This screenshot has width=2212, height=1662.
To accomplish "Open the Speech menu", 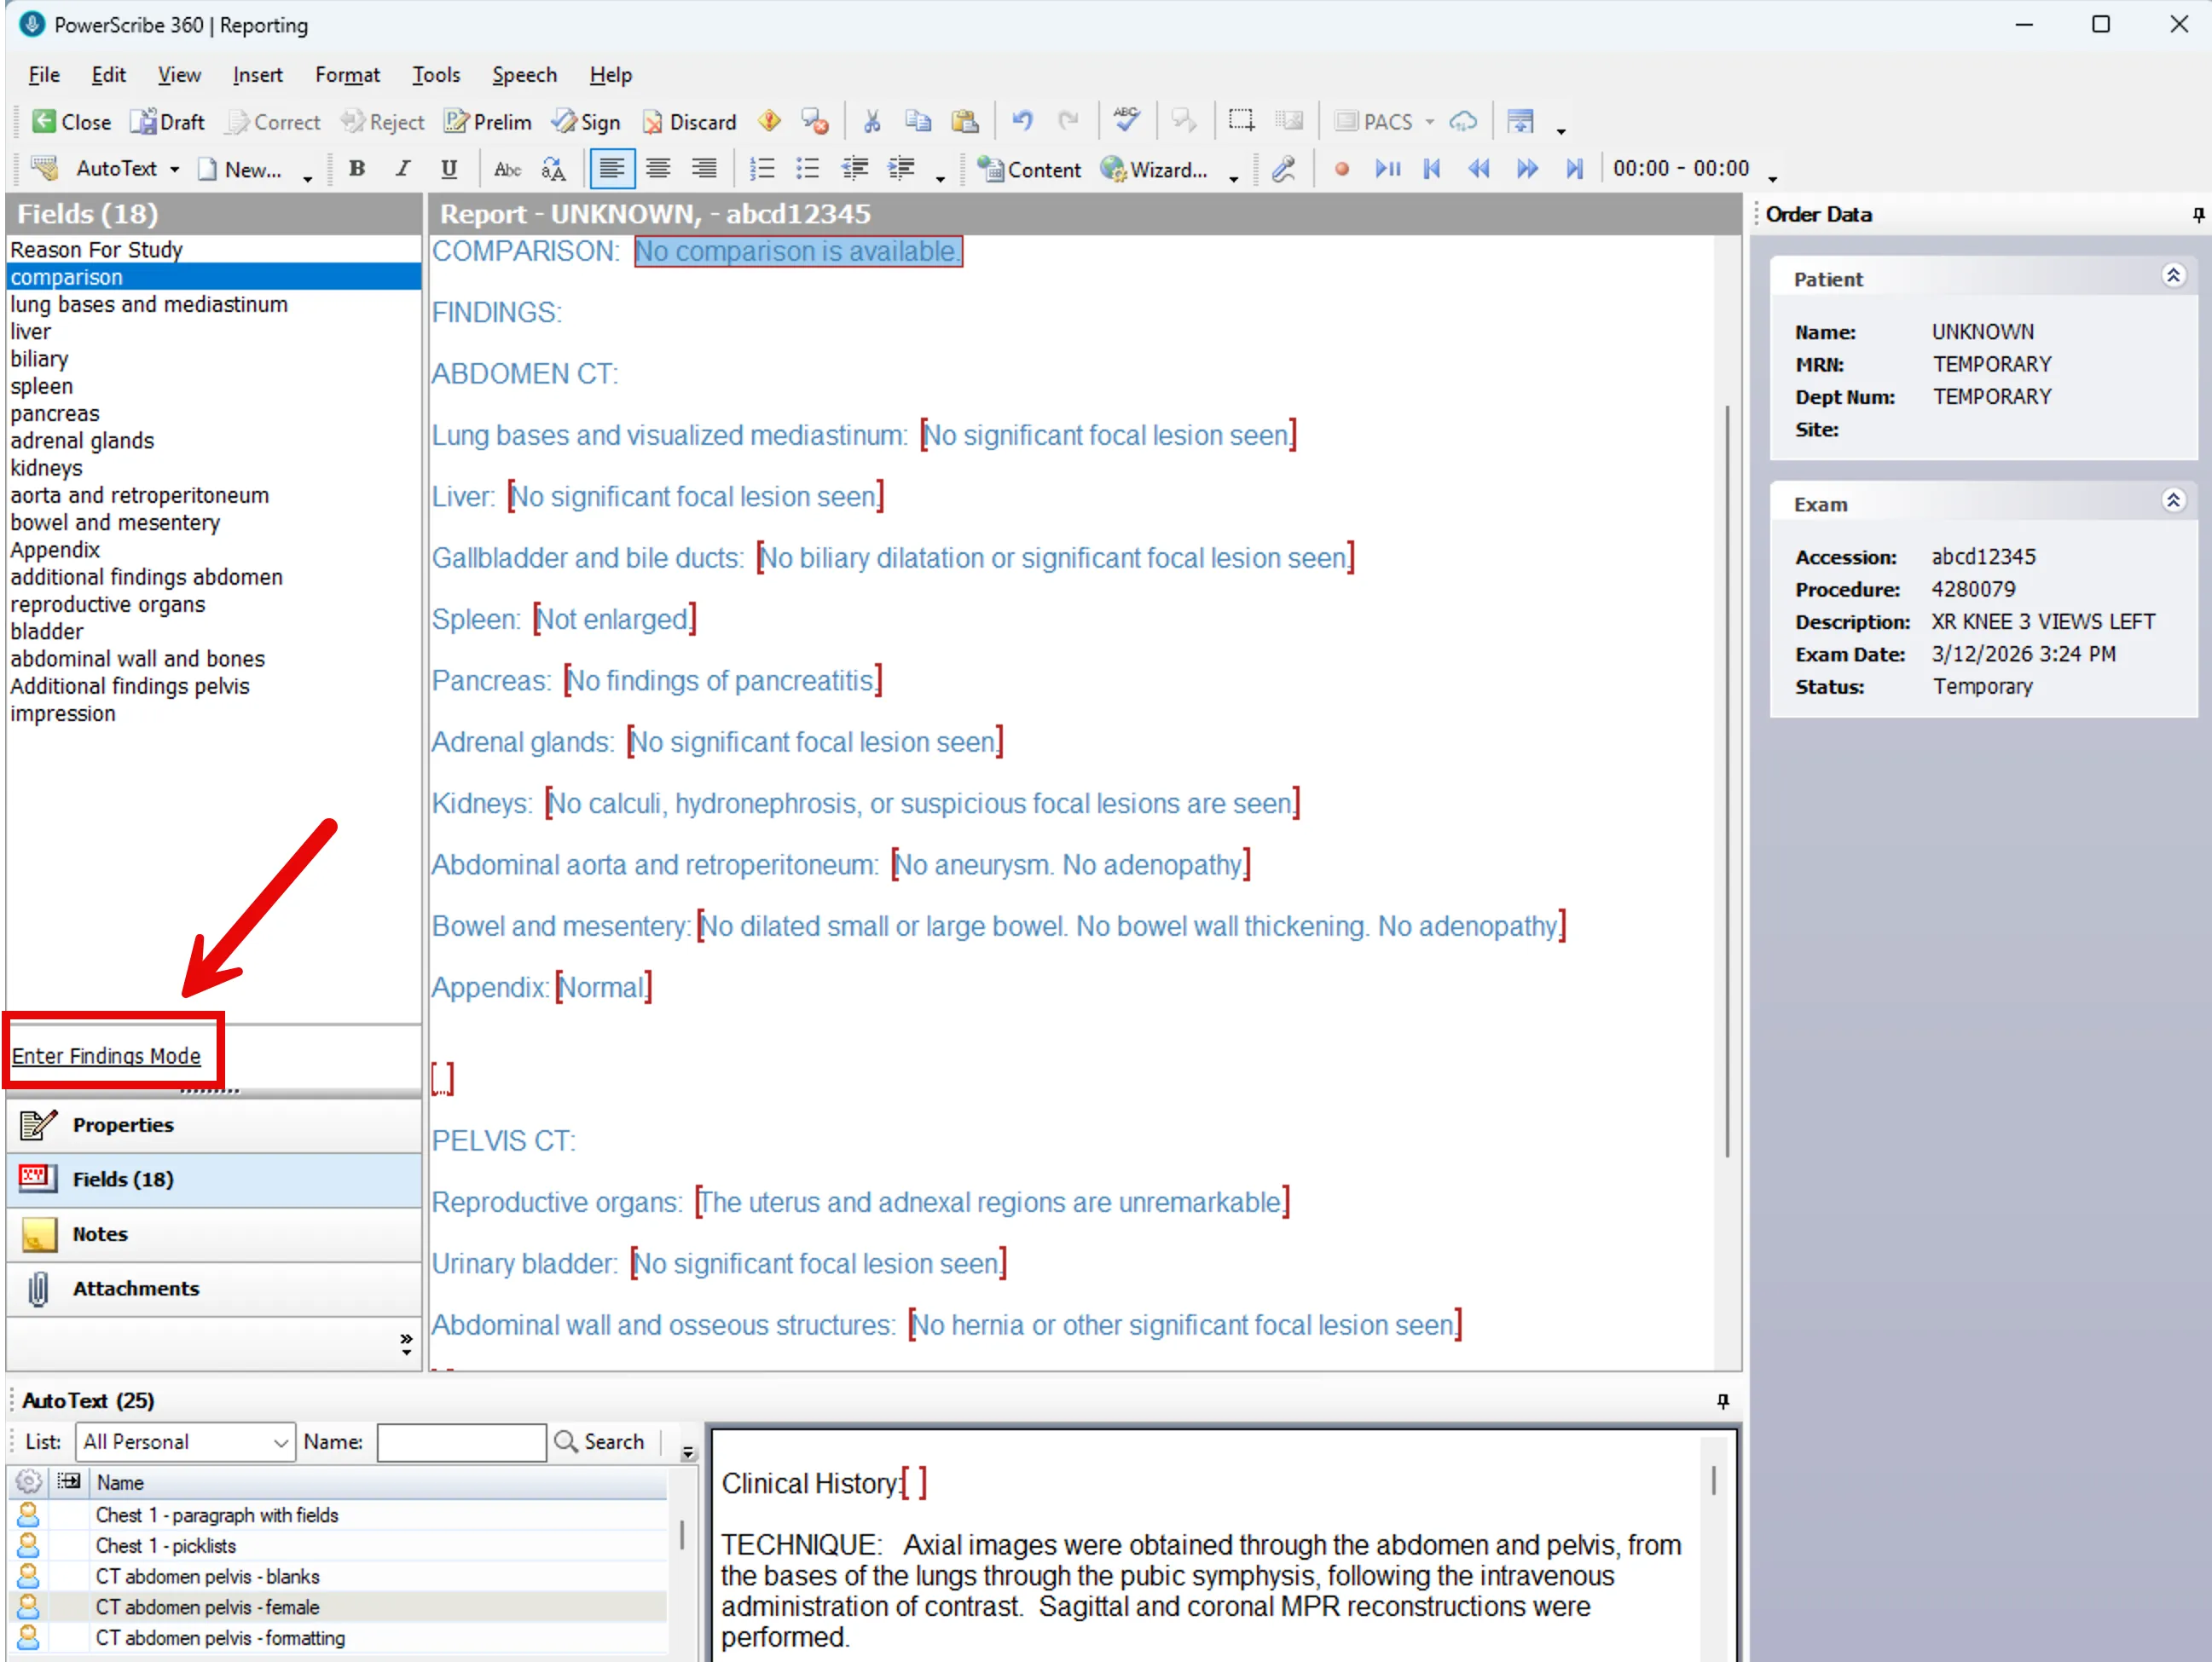I will coord(524,74).
